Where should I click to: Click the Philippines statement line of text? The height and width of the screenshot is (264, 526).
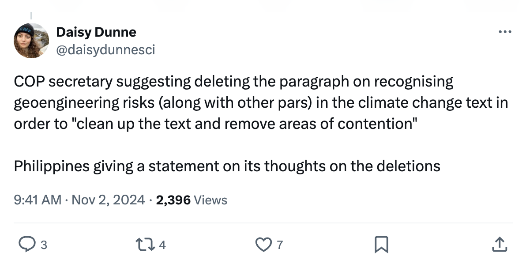point(227,166)
